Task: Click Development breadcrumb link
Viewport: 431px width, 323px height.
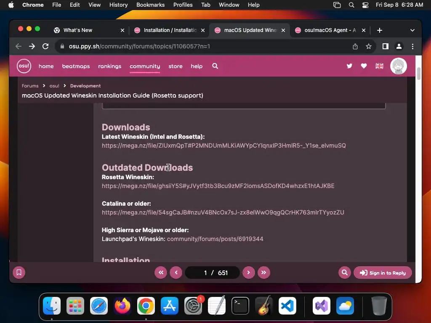Action: coord(85,86)
